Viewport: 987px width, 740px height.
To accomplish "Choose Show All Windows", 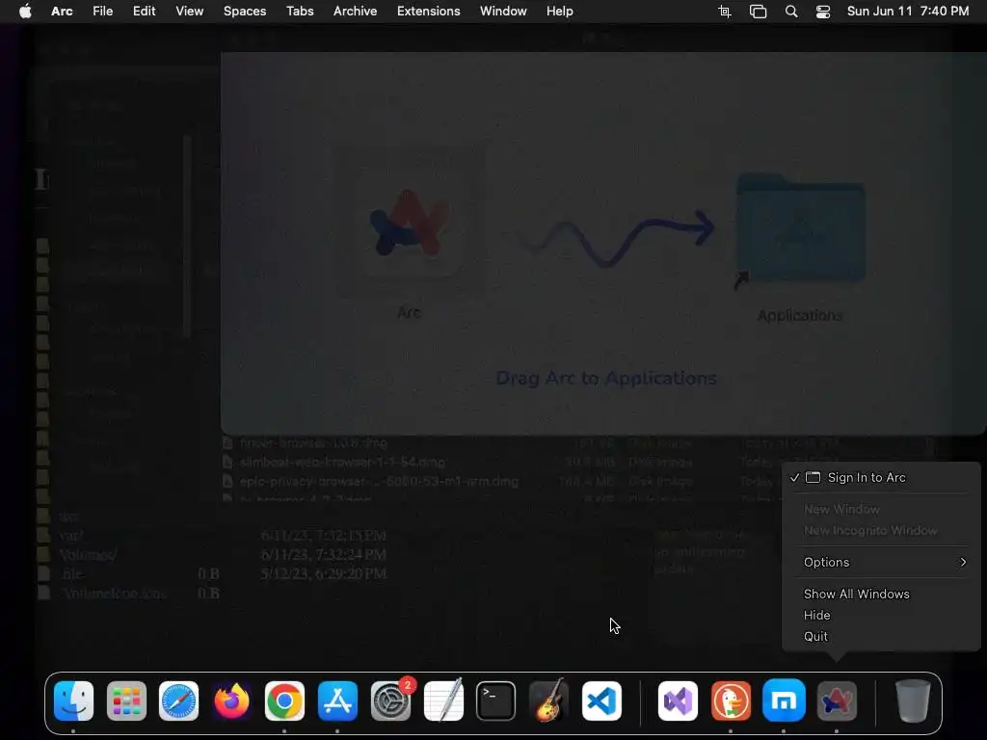I will (881, 594).
